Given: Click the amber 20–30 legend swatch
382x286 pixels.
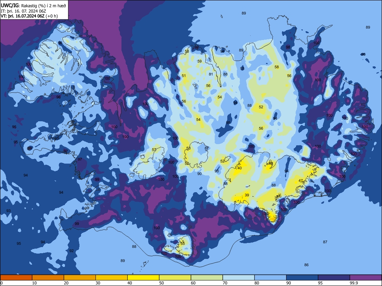Looking at the screenshot, I should (80, 278).
